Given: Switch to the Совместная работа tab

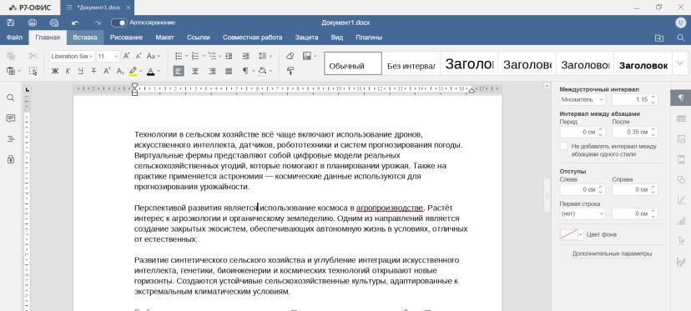Looking at the screenshot, I should point(253,38).
